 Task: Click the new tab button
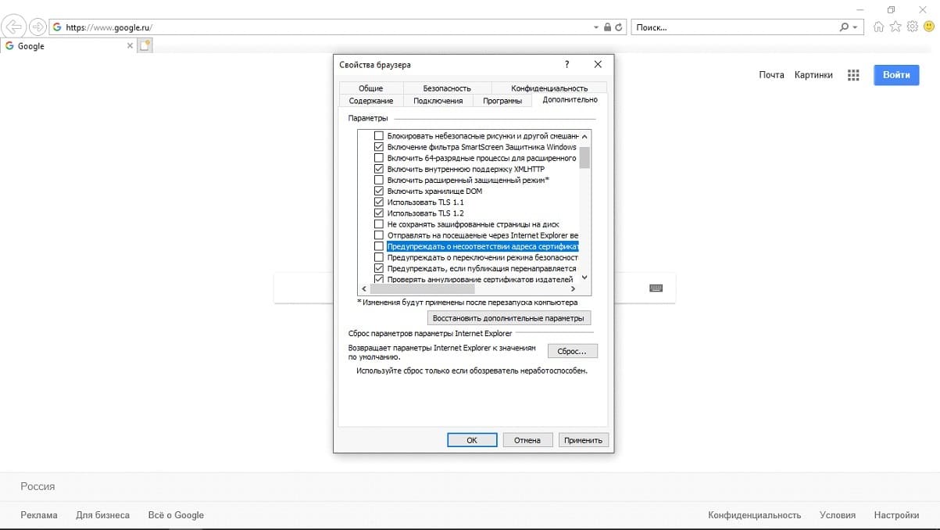145,46
